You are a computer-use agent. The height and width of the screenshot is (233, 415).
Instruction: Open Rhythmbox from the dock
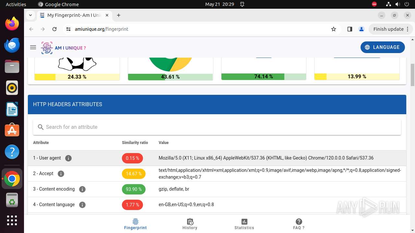[12, 88]
